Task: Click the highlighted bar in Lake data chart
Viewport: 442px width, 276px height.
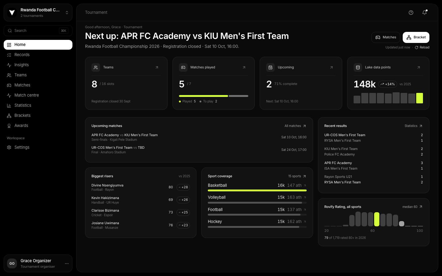Action: coord(419,98)
